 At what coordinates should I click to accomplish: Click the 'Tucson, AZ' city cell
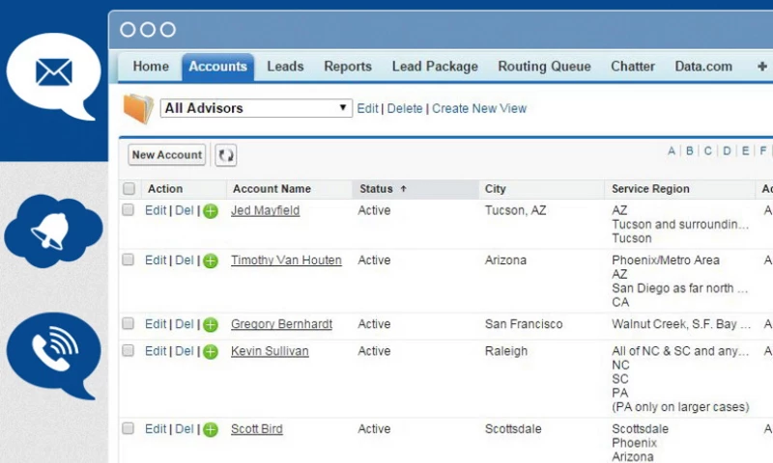(515, 210)
